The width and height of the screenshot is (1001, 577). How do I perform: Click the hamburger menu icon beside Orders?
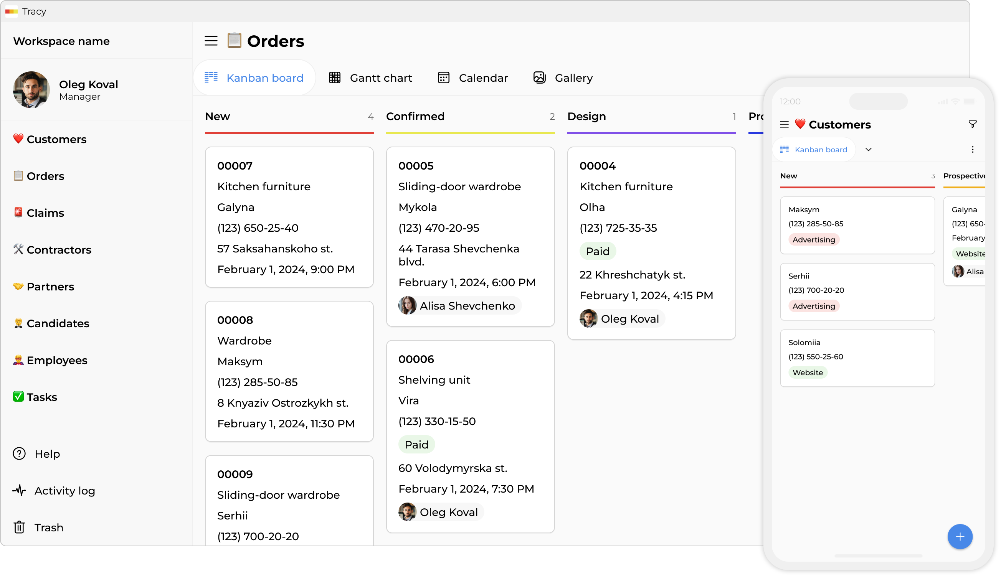click(211, 41)
